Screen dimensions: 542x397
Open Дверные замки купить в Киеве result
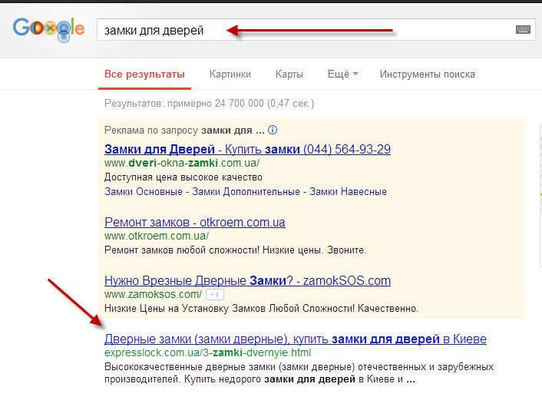coord(296,339)
